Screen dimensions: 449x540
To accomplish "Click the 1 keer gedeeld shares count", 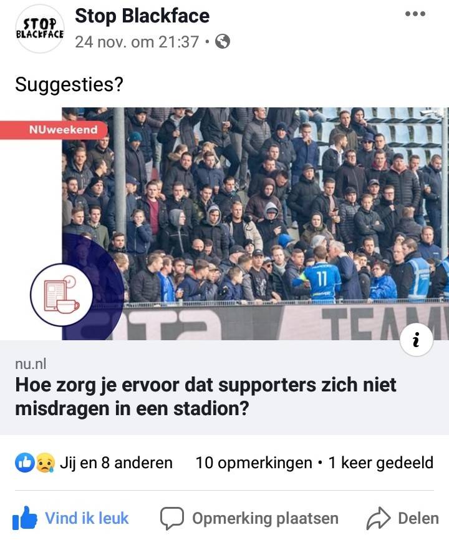I will (x=381, y=463).
